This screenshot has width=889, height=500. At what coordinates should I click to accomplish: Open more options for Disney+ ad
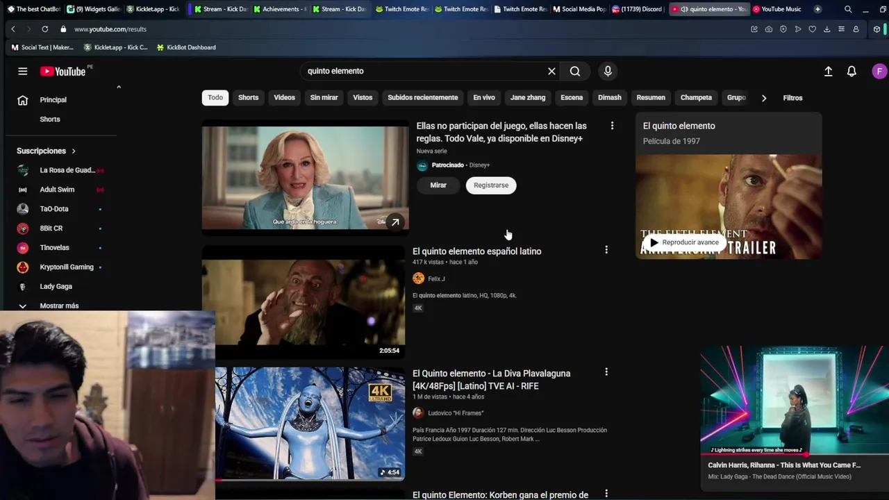pos(612,126)
